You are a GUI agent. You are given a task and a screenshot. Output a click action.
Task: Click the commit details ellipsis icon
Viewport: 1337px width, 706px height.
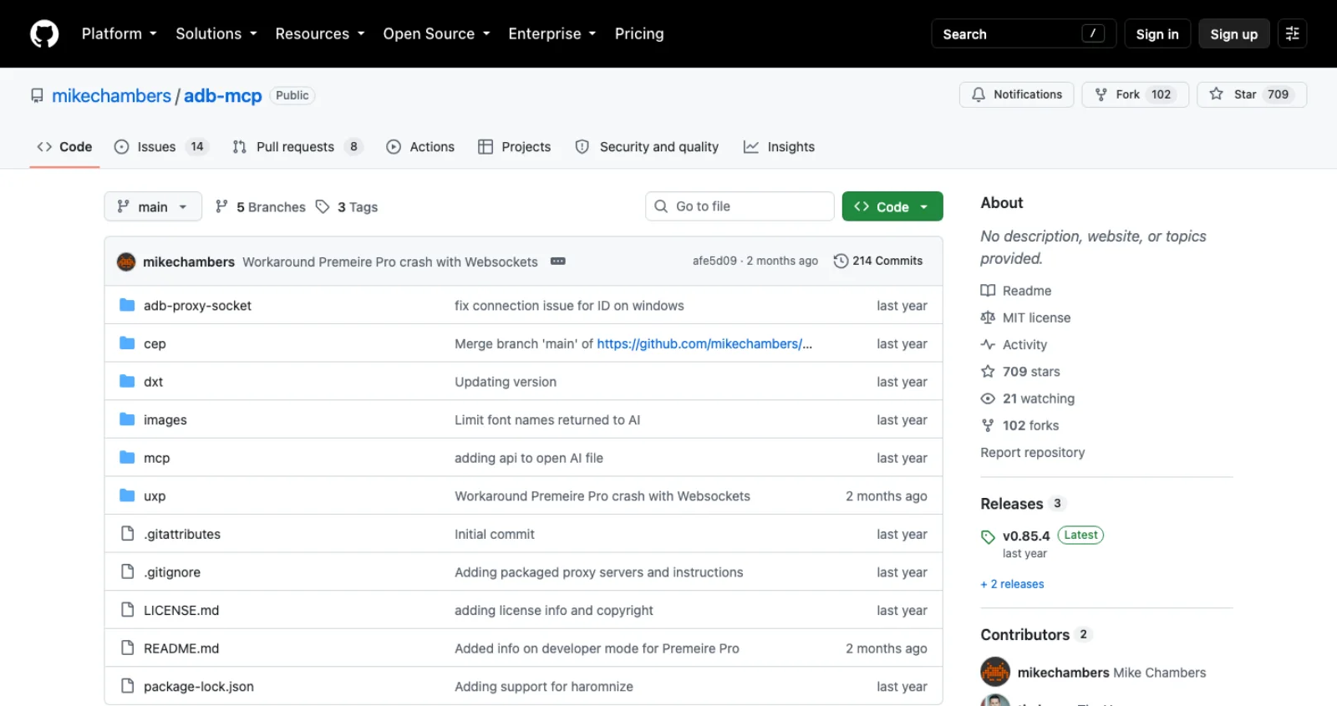pyautogui.click(x=558, y=262)
